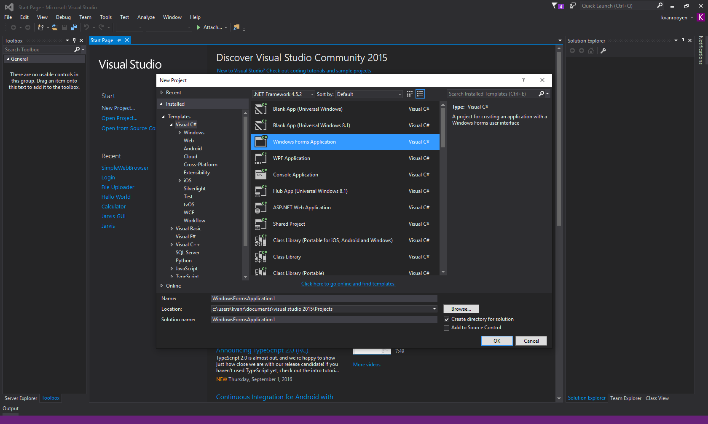
Task: Click Cancel in New Project dialog
Action: 531,341
